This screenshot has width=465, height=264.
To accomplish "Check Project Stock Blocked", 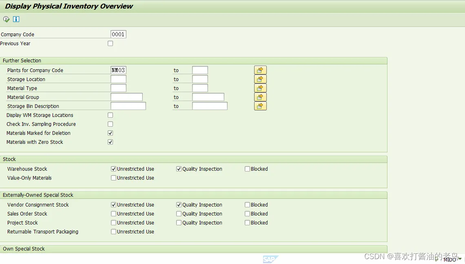I will tap(247, 222).
